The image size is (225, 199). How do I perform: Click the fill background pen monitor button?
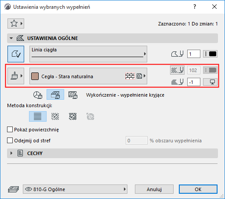[210, 82]
